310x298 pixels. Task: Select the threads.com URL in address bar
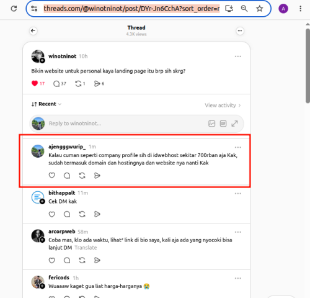[x=131, y=9]
